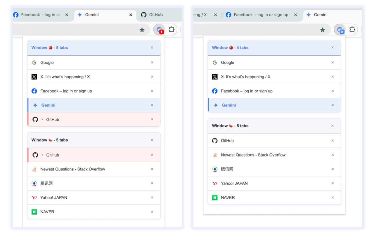Select the watermelon window header in the left screenshot
This screenshot has height=234, width=374.
[94, 140]
